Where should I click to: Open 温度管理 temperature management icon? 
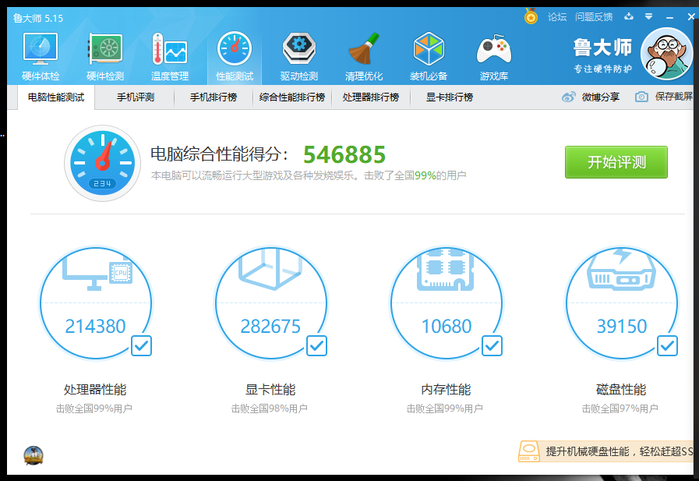[x=169, y=55]
